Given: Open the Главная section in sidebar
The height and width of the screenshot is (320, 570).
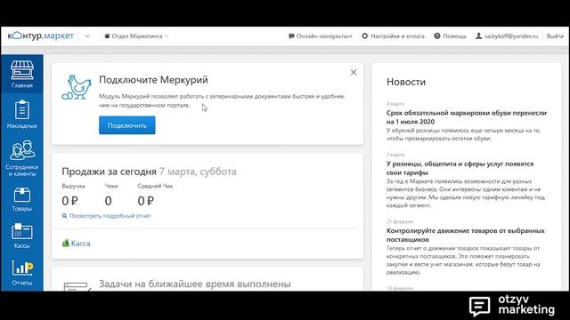Looking at the screenshot, I should coord(21,74).
